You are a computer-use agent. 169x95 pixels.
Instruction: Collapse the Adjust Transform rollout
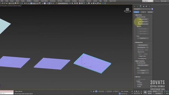click(140, 61)
